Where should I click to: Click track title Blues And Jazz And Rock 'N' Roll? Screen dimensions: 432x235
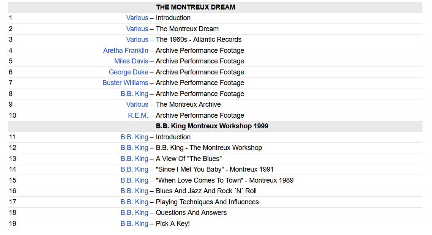click(206, 191)
